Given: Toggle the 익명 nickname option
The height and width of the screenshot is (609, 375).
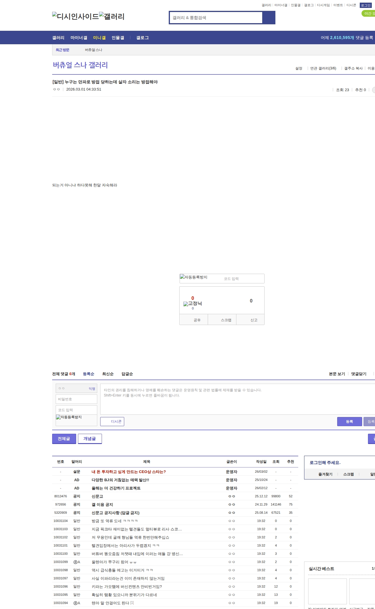Looking at the screenshot, I should (x=92, y=389).
